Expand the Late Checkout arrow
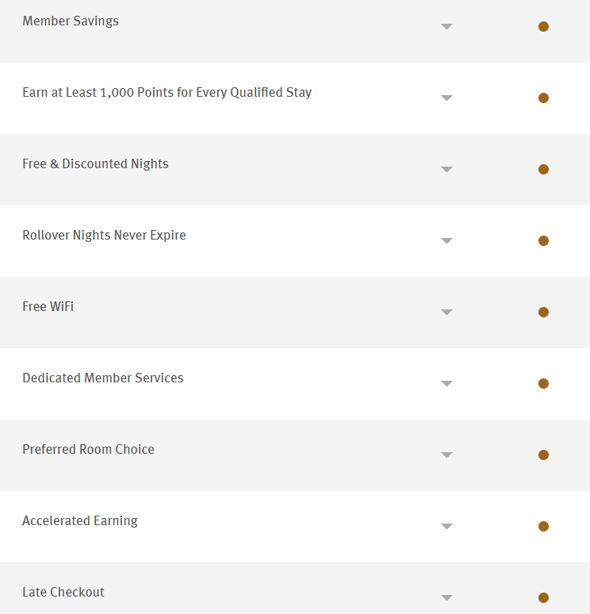 pos(446,598)
